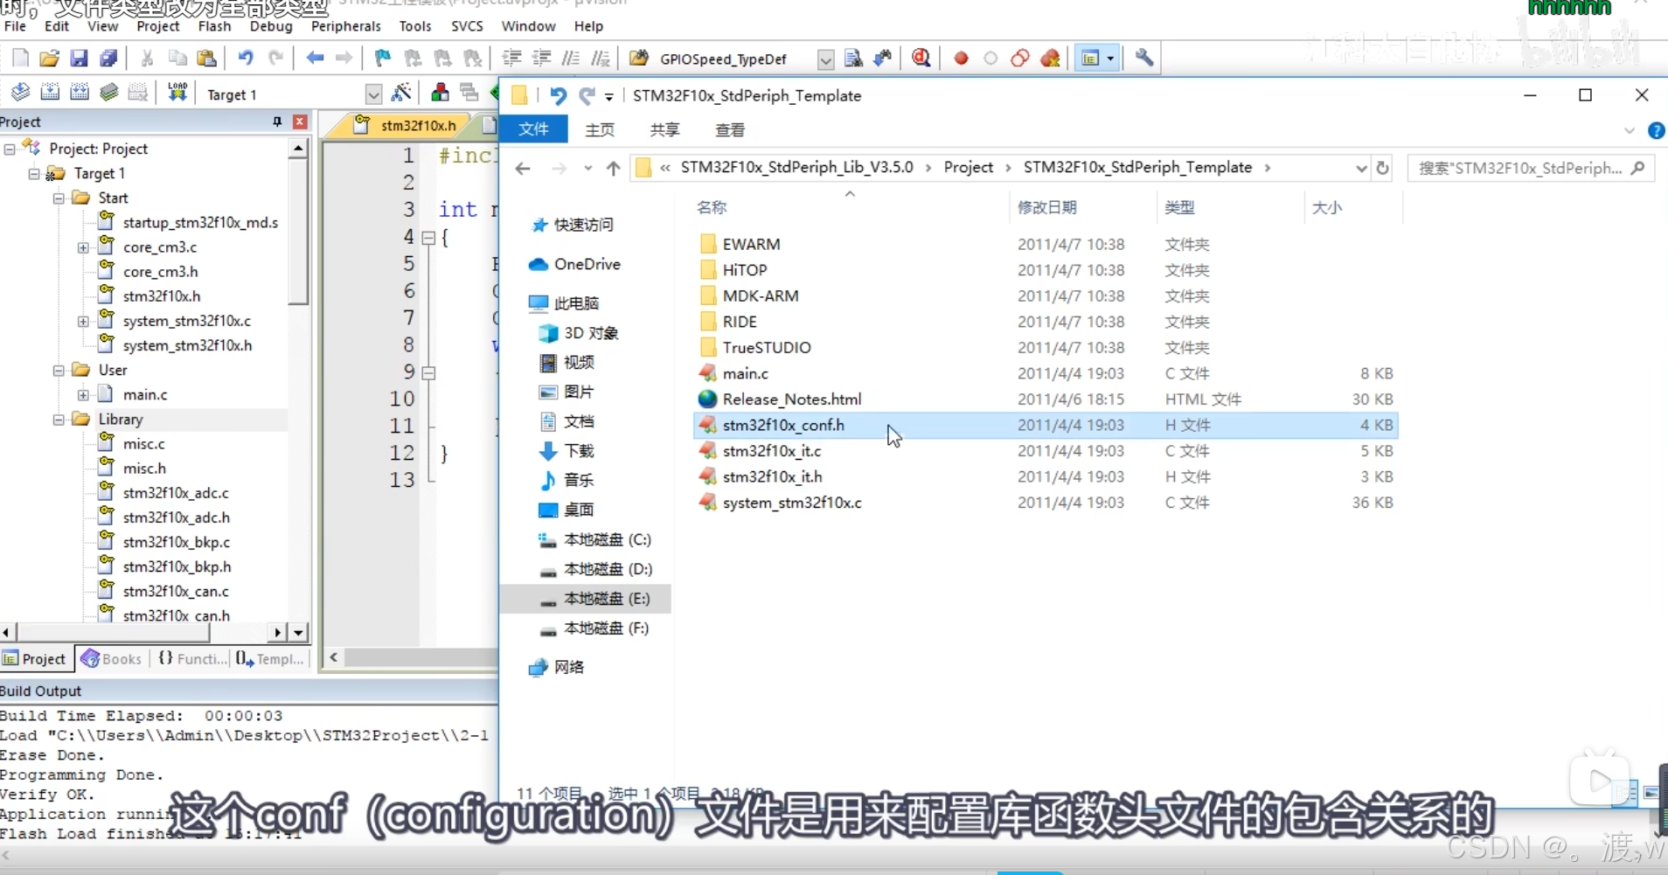Image resolution: width=1668 pixels, height=875 pixels.
Task: Insert a breakpoint with the red dot icon
Action: click(961, 59)
